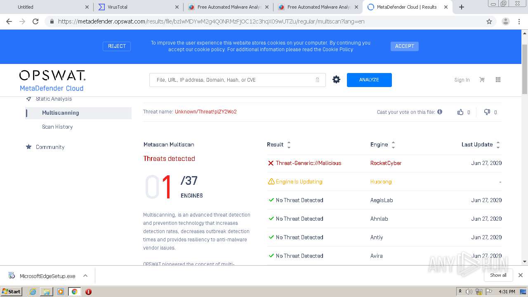The image size is (528, 297).
Task: Click the Community star icon
Action: click(x=28, y=146)
